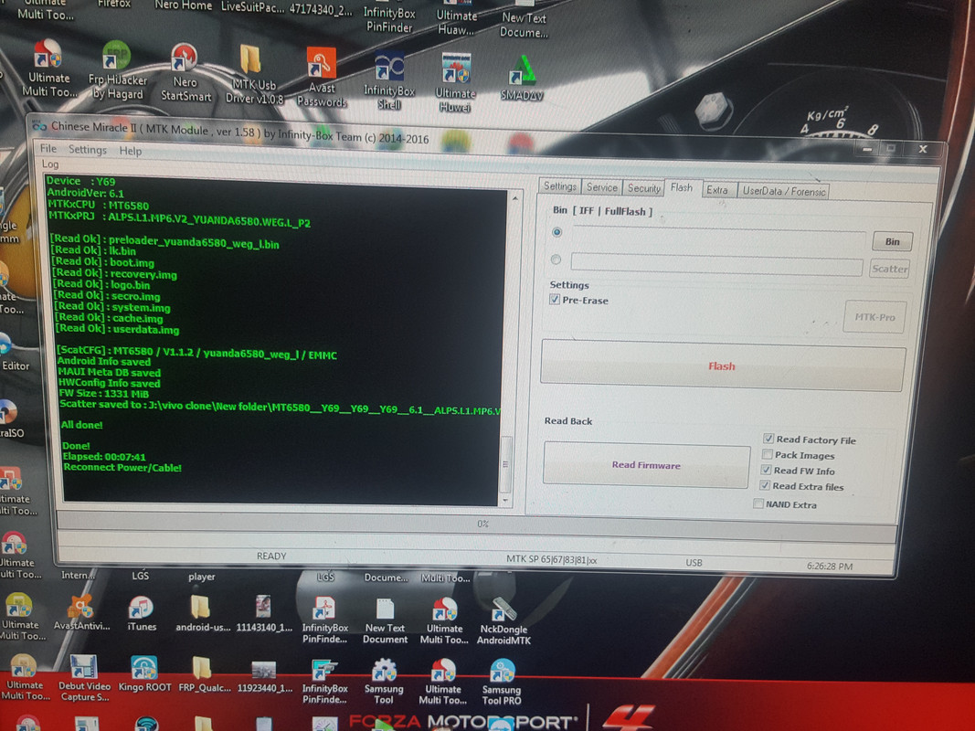This screenshot has height=731, width=975.
Task: Enable Pack Images checkbox
Action: point(768,454)
